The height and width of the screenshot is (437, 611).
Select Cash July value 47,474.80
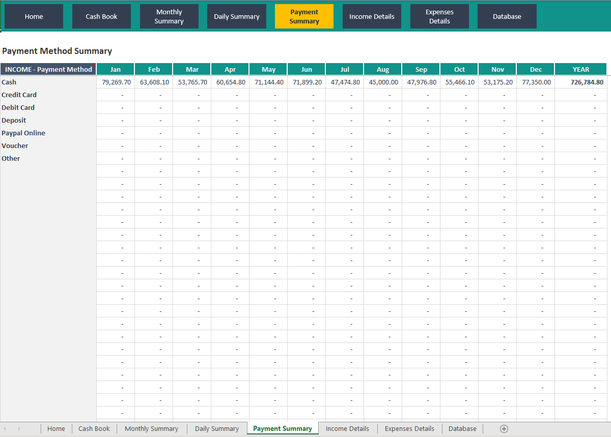pos(345,82)
